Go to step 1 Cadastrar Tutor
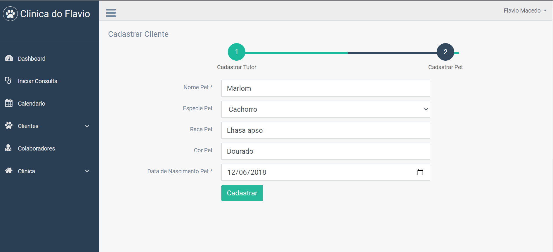 [x=237, y=52]
